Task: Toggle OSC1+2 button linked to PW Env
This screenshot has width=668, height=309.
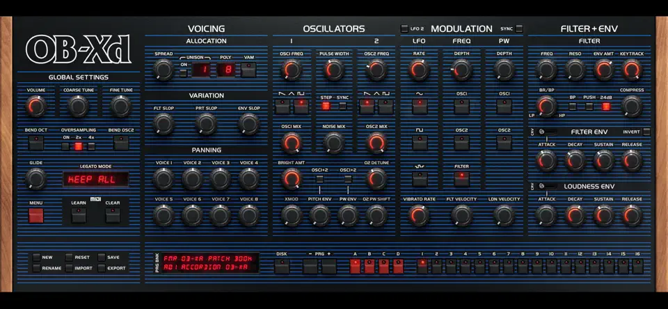Action: coord(348,179)
